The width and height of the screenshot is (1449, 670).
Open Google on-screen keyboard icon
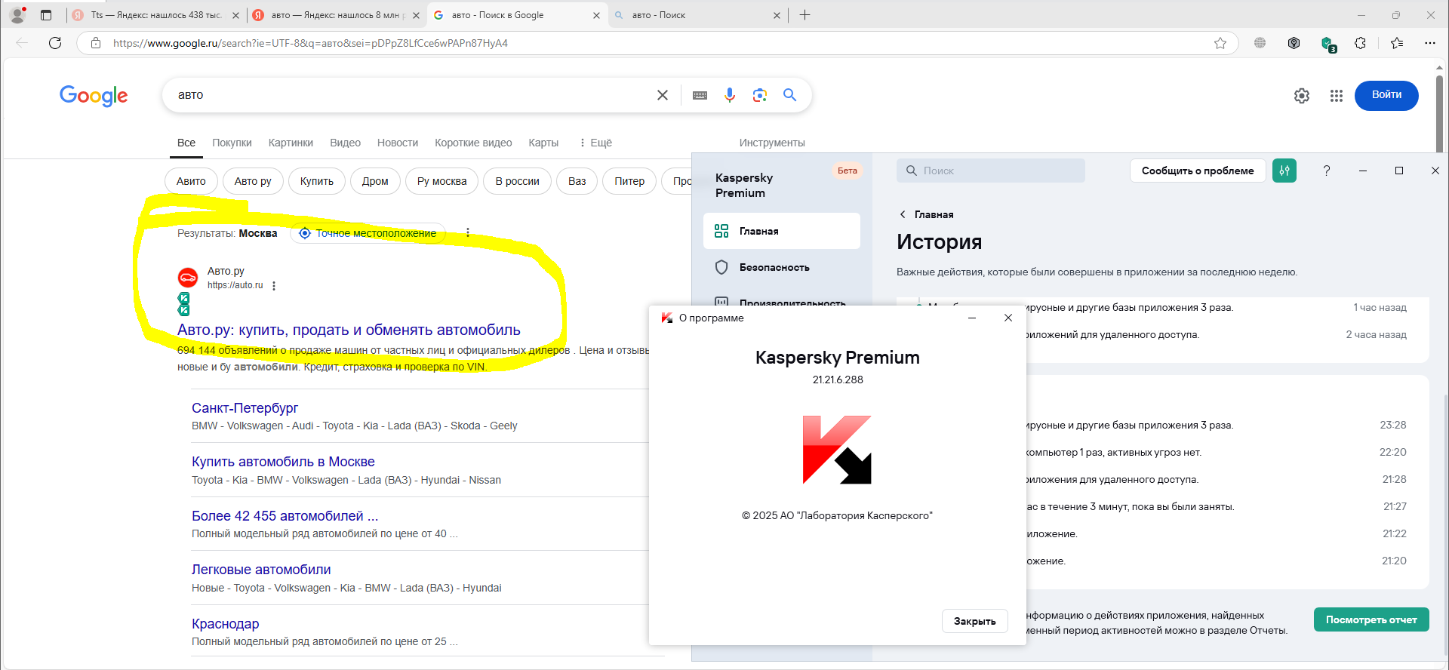(x=700, y=95)
